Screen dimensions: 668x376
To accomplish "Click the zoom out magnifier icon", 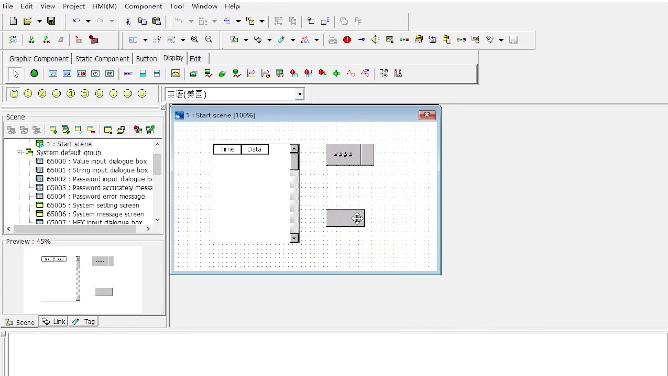I will [209, 40].
